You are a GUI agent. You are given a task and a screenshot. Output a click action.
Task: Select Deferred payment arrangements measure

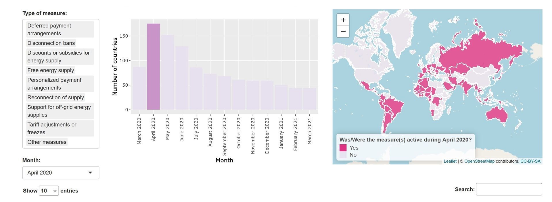pos(60,30)
